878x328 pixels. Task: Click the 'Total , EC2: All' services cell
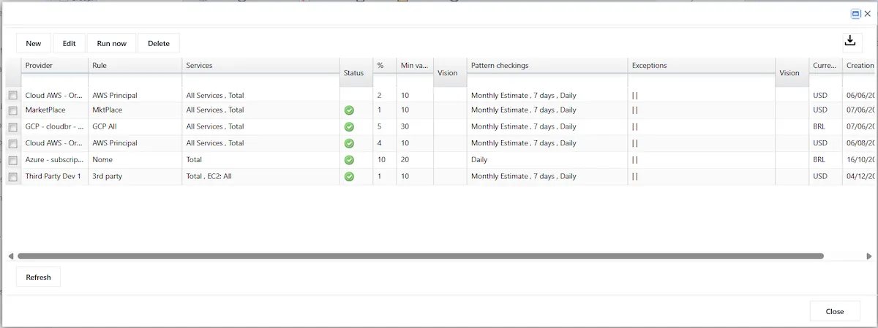pyautogui.click(x=260, y=176)
